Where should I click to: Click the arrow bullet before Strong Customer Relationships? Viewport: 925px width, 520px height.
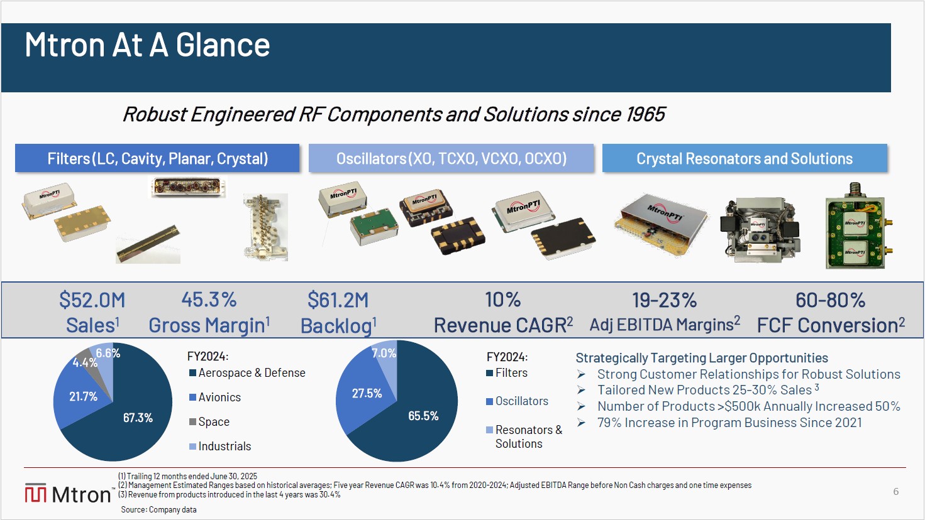pyautogui.click(x=582, y=374)
